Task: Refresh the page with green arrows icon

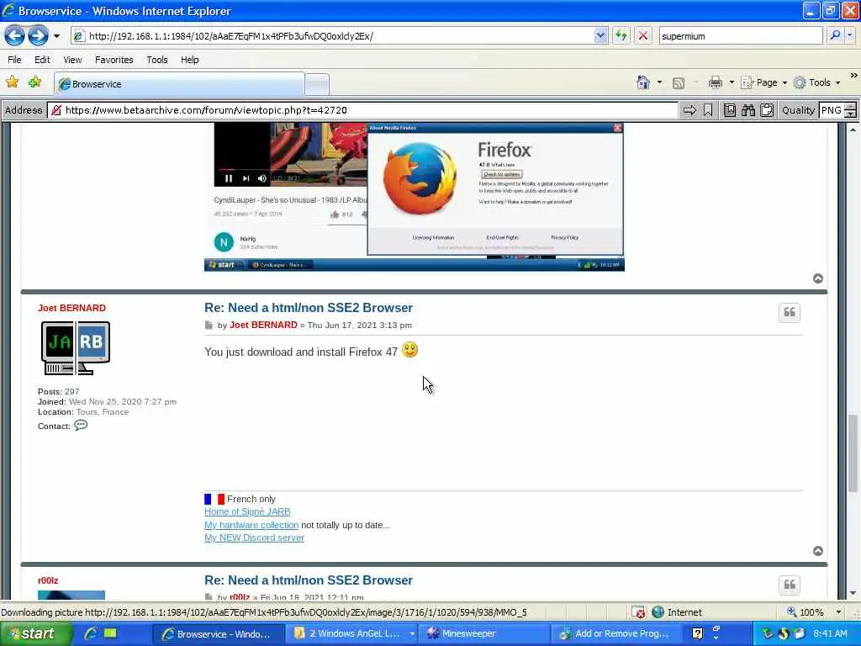Action: pyautogui.click(x=621, y=36)
